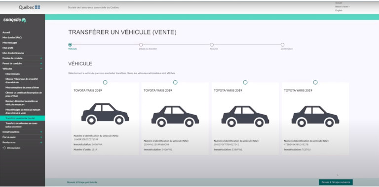Image resolution: width=379 pixels, height=187 pixels.
Task: Click the Résumé step circle
Action: point(212,45)
